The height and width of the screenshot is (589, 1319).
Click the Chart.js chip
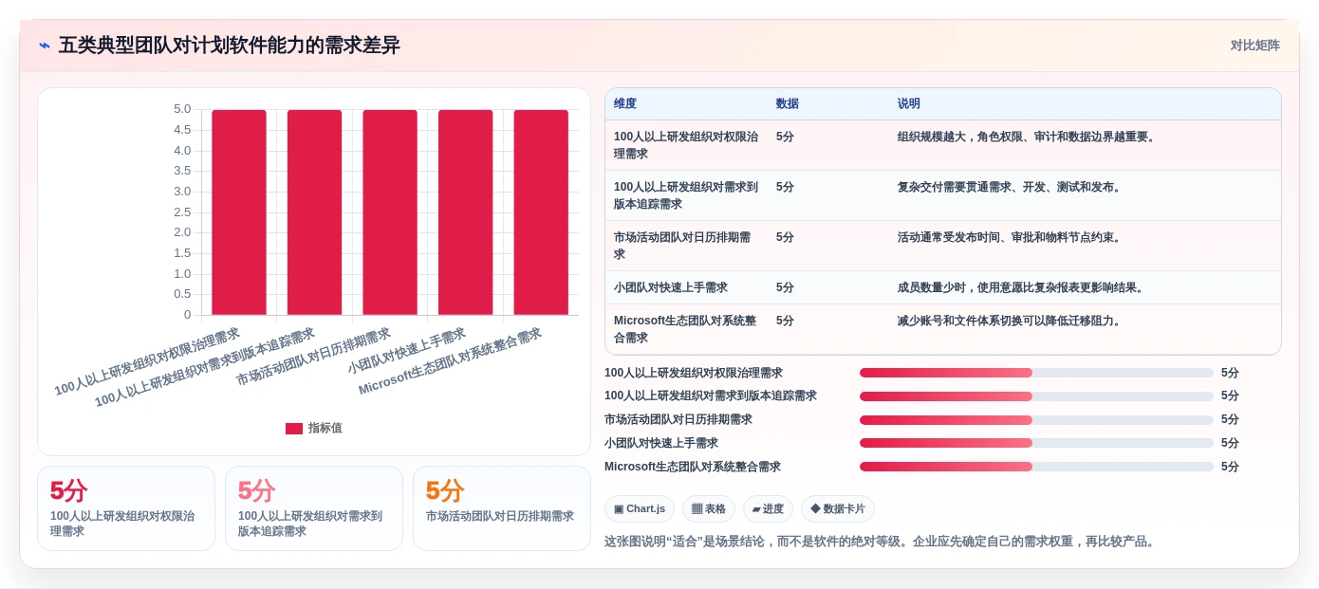tap(640, 508)
